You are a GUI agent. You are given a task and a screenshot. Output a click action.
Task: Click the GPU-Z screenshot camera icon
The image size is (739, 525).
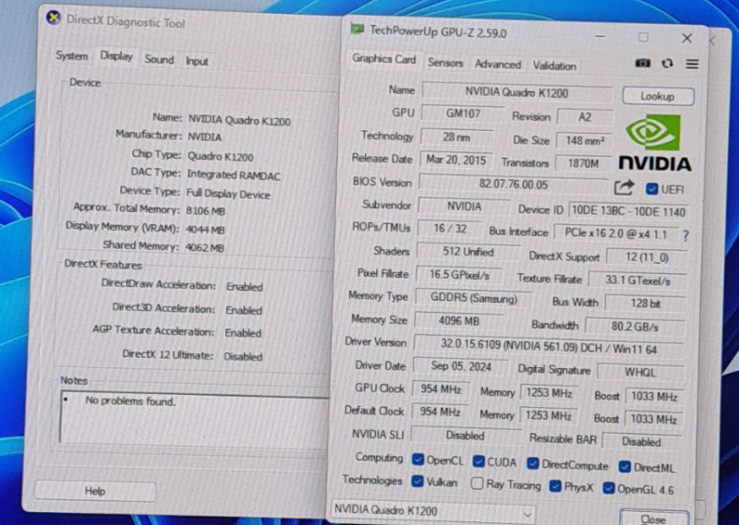click(642, 63)
